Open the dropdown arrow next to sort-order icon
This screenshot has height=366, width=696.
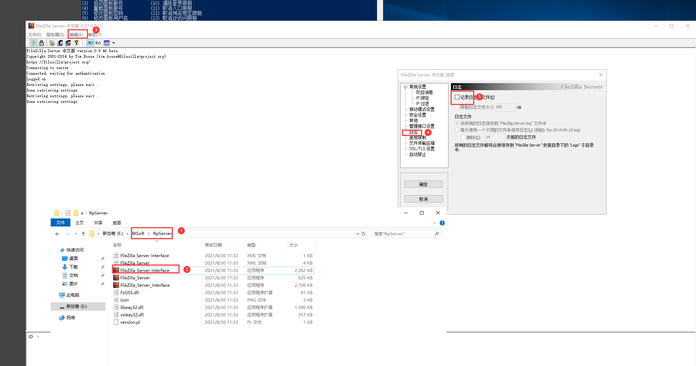pyautogui.click(x=113, y=43)
